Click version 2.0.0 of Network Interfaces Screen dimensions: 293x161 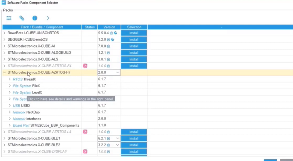pos(102,119)
